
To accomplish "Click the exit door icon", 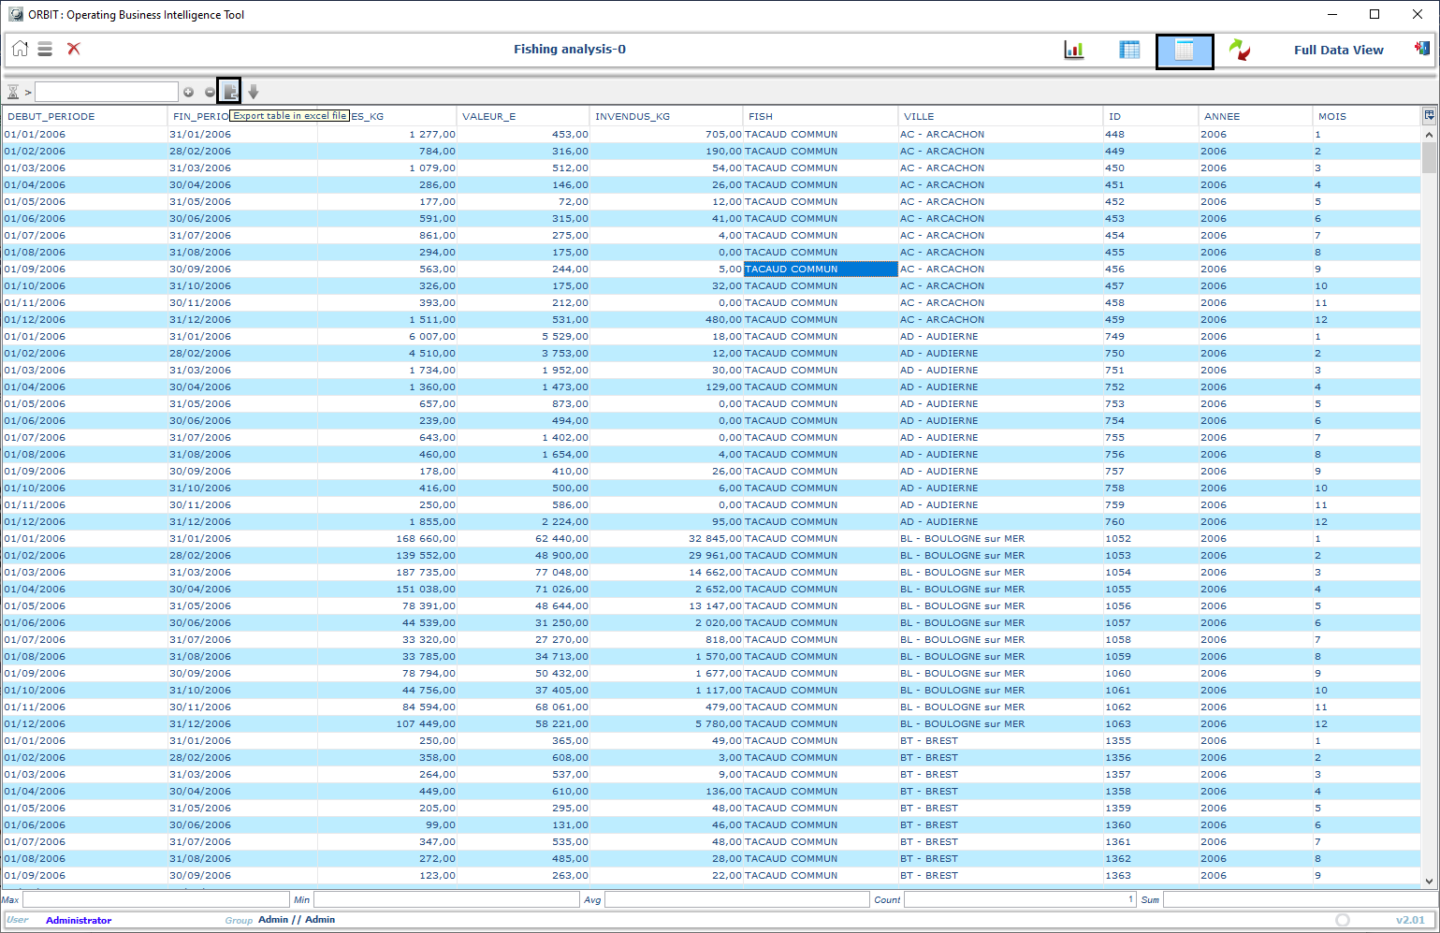I will 1422,48.
